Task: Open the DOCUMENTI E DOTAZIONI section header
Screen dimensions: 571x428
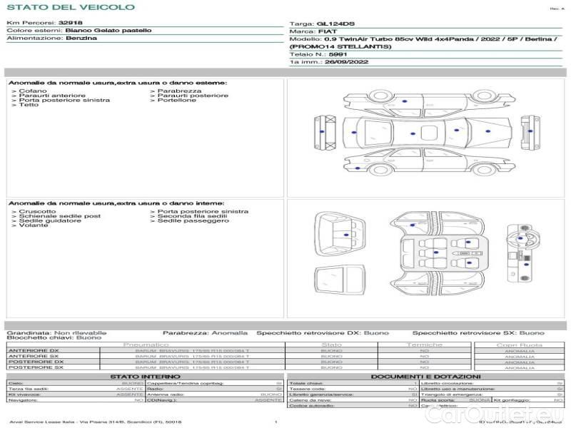Action: (x=425, y=377)
